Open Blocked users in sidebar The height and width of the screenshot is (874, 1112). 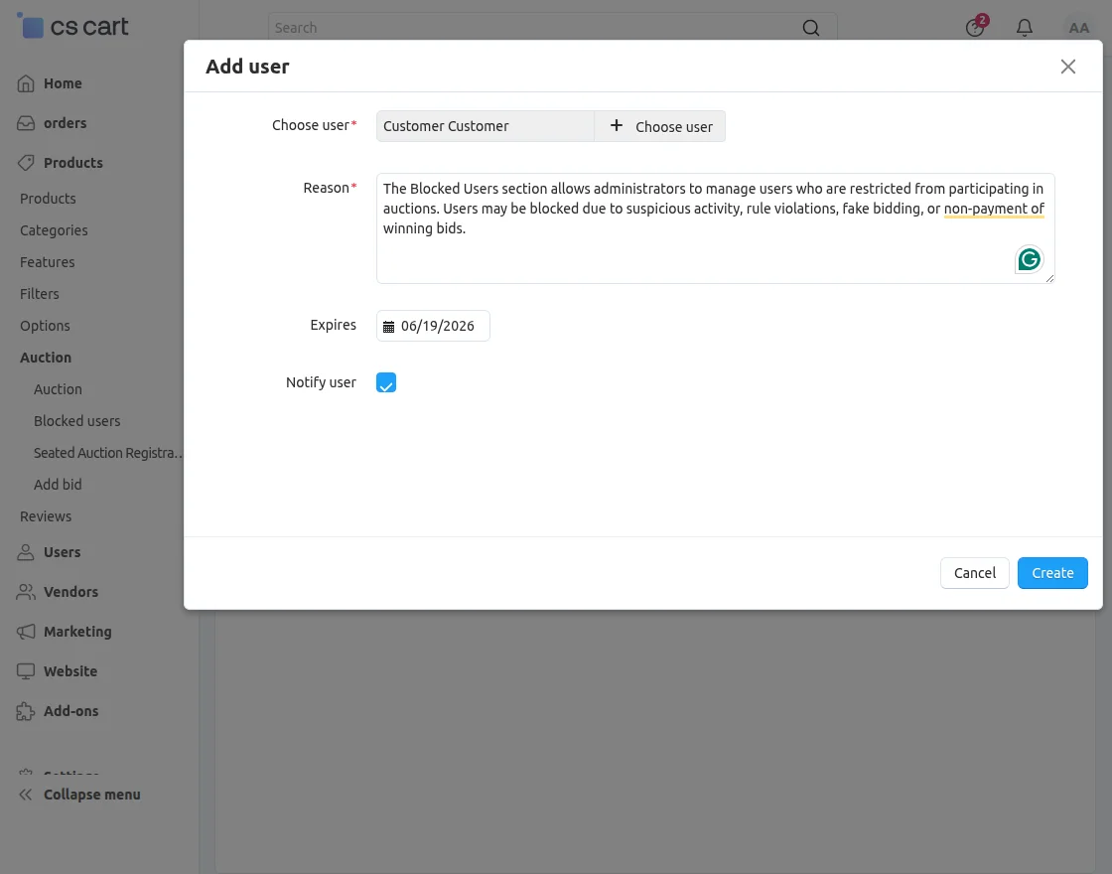point(76,421)
